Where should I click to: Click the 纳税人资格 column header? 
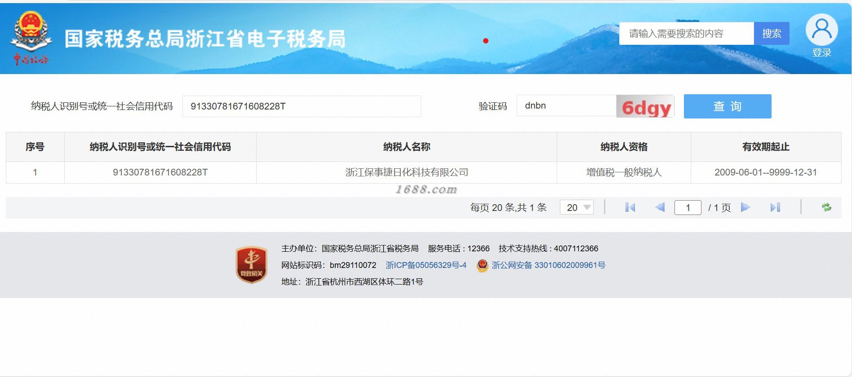coord(624,147)
